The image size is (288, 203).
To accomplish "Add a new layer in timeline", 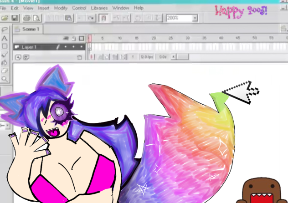I will (18, 57).
